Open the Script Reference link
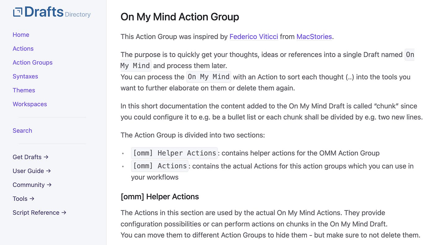The image size is (434, 245). pyautogui.click(x=39, y=213)
